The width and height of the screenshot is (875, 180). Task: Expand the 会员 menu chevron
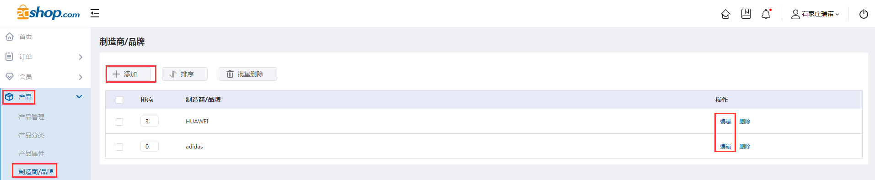(x=81, y=77)
